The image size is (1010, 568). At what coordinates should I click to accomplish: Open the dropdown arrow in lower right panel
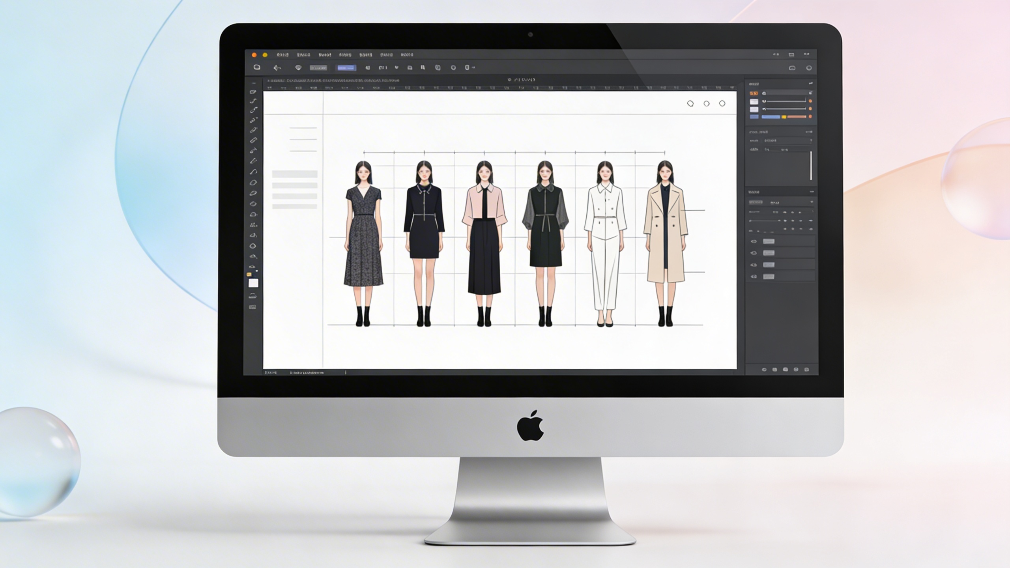pos(812,202)
